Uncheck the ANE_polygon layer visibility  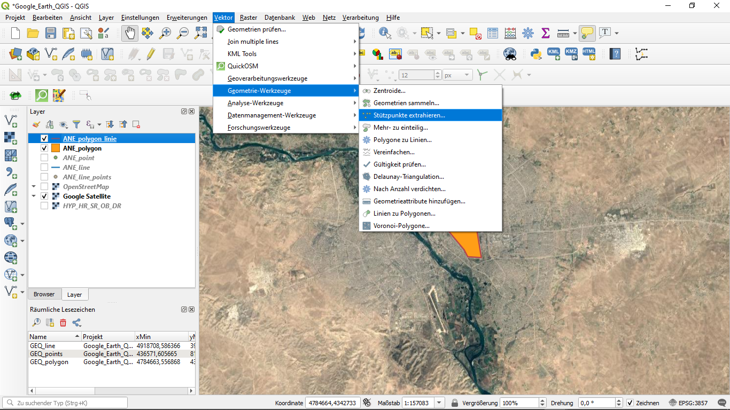tap(44, 148)
